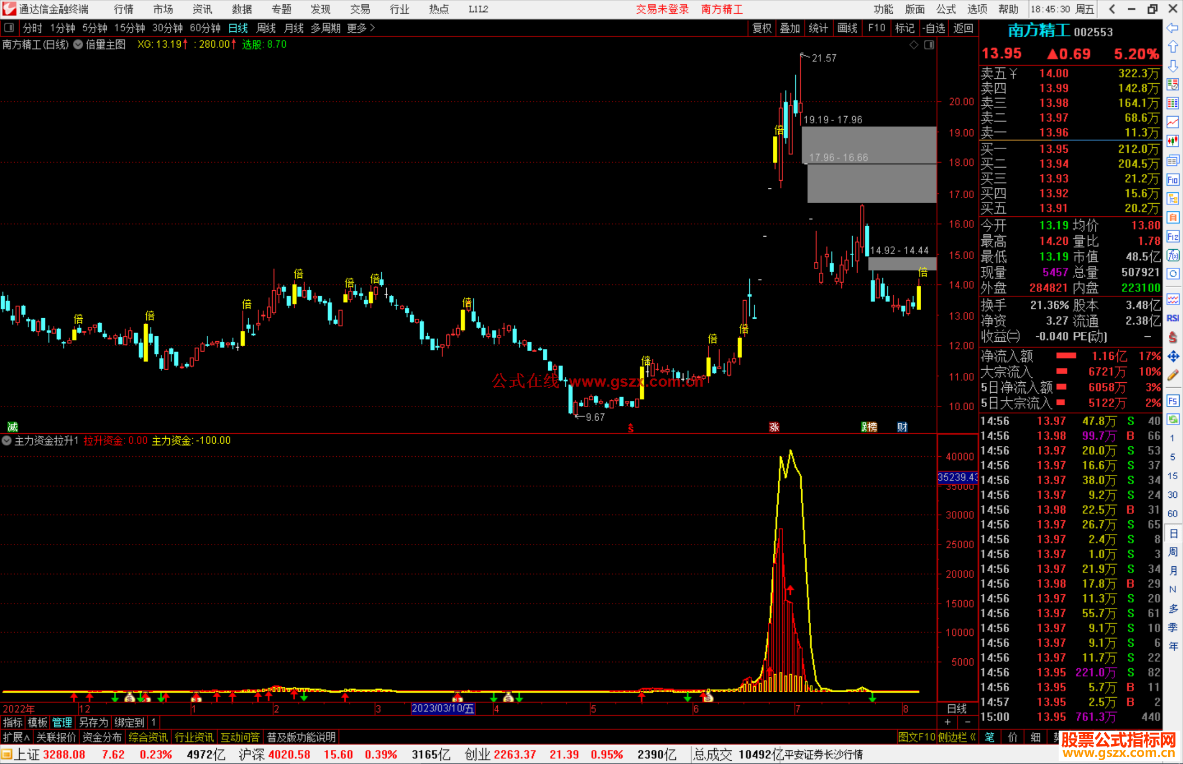The image size is (1183, 764).
Task: Click the 2023/03/10 date marker on timeline
Action: click(x=443, y=709)
